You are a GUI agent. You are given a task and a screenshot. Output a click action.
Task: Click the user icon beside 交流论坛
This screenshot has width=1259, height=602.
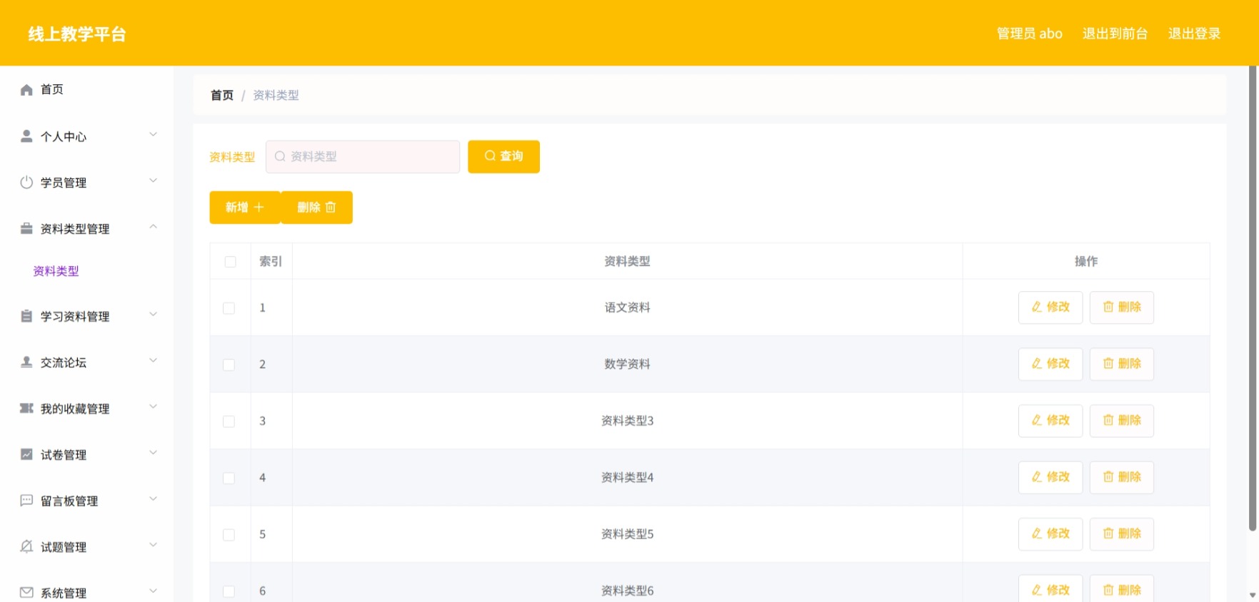26,362
